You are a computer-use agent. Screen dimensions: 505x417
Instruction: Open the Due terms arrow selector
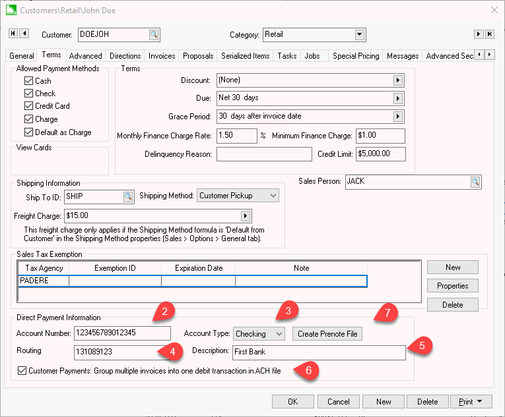[398, 98]
